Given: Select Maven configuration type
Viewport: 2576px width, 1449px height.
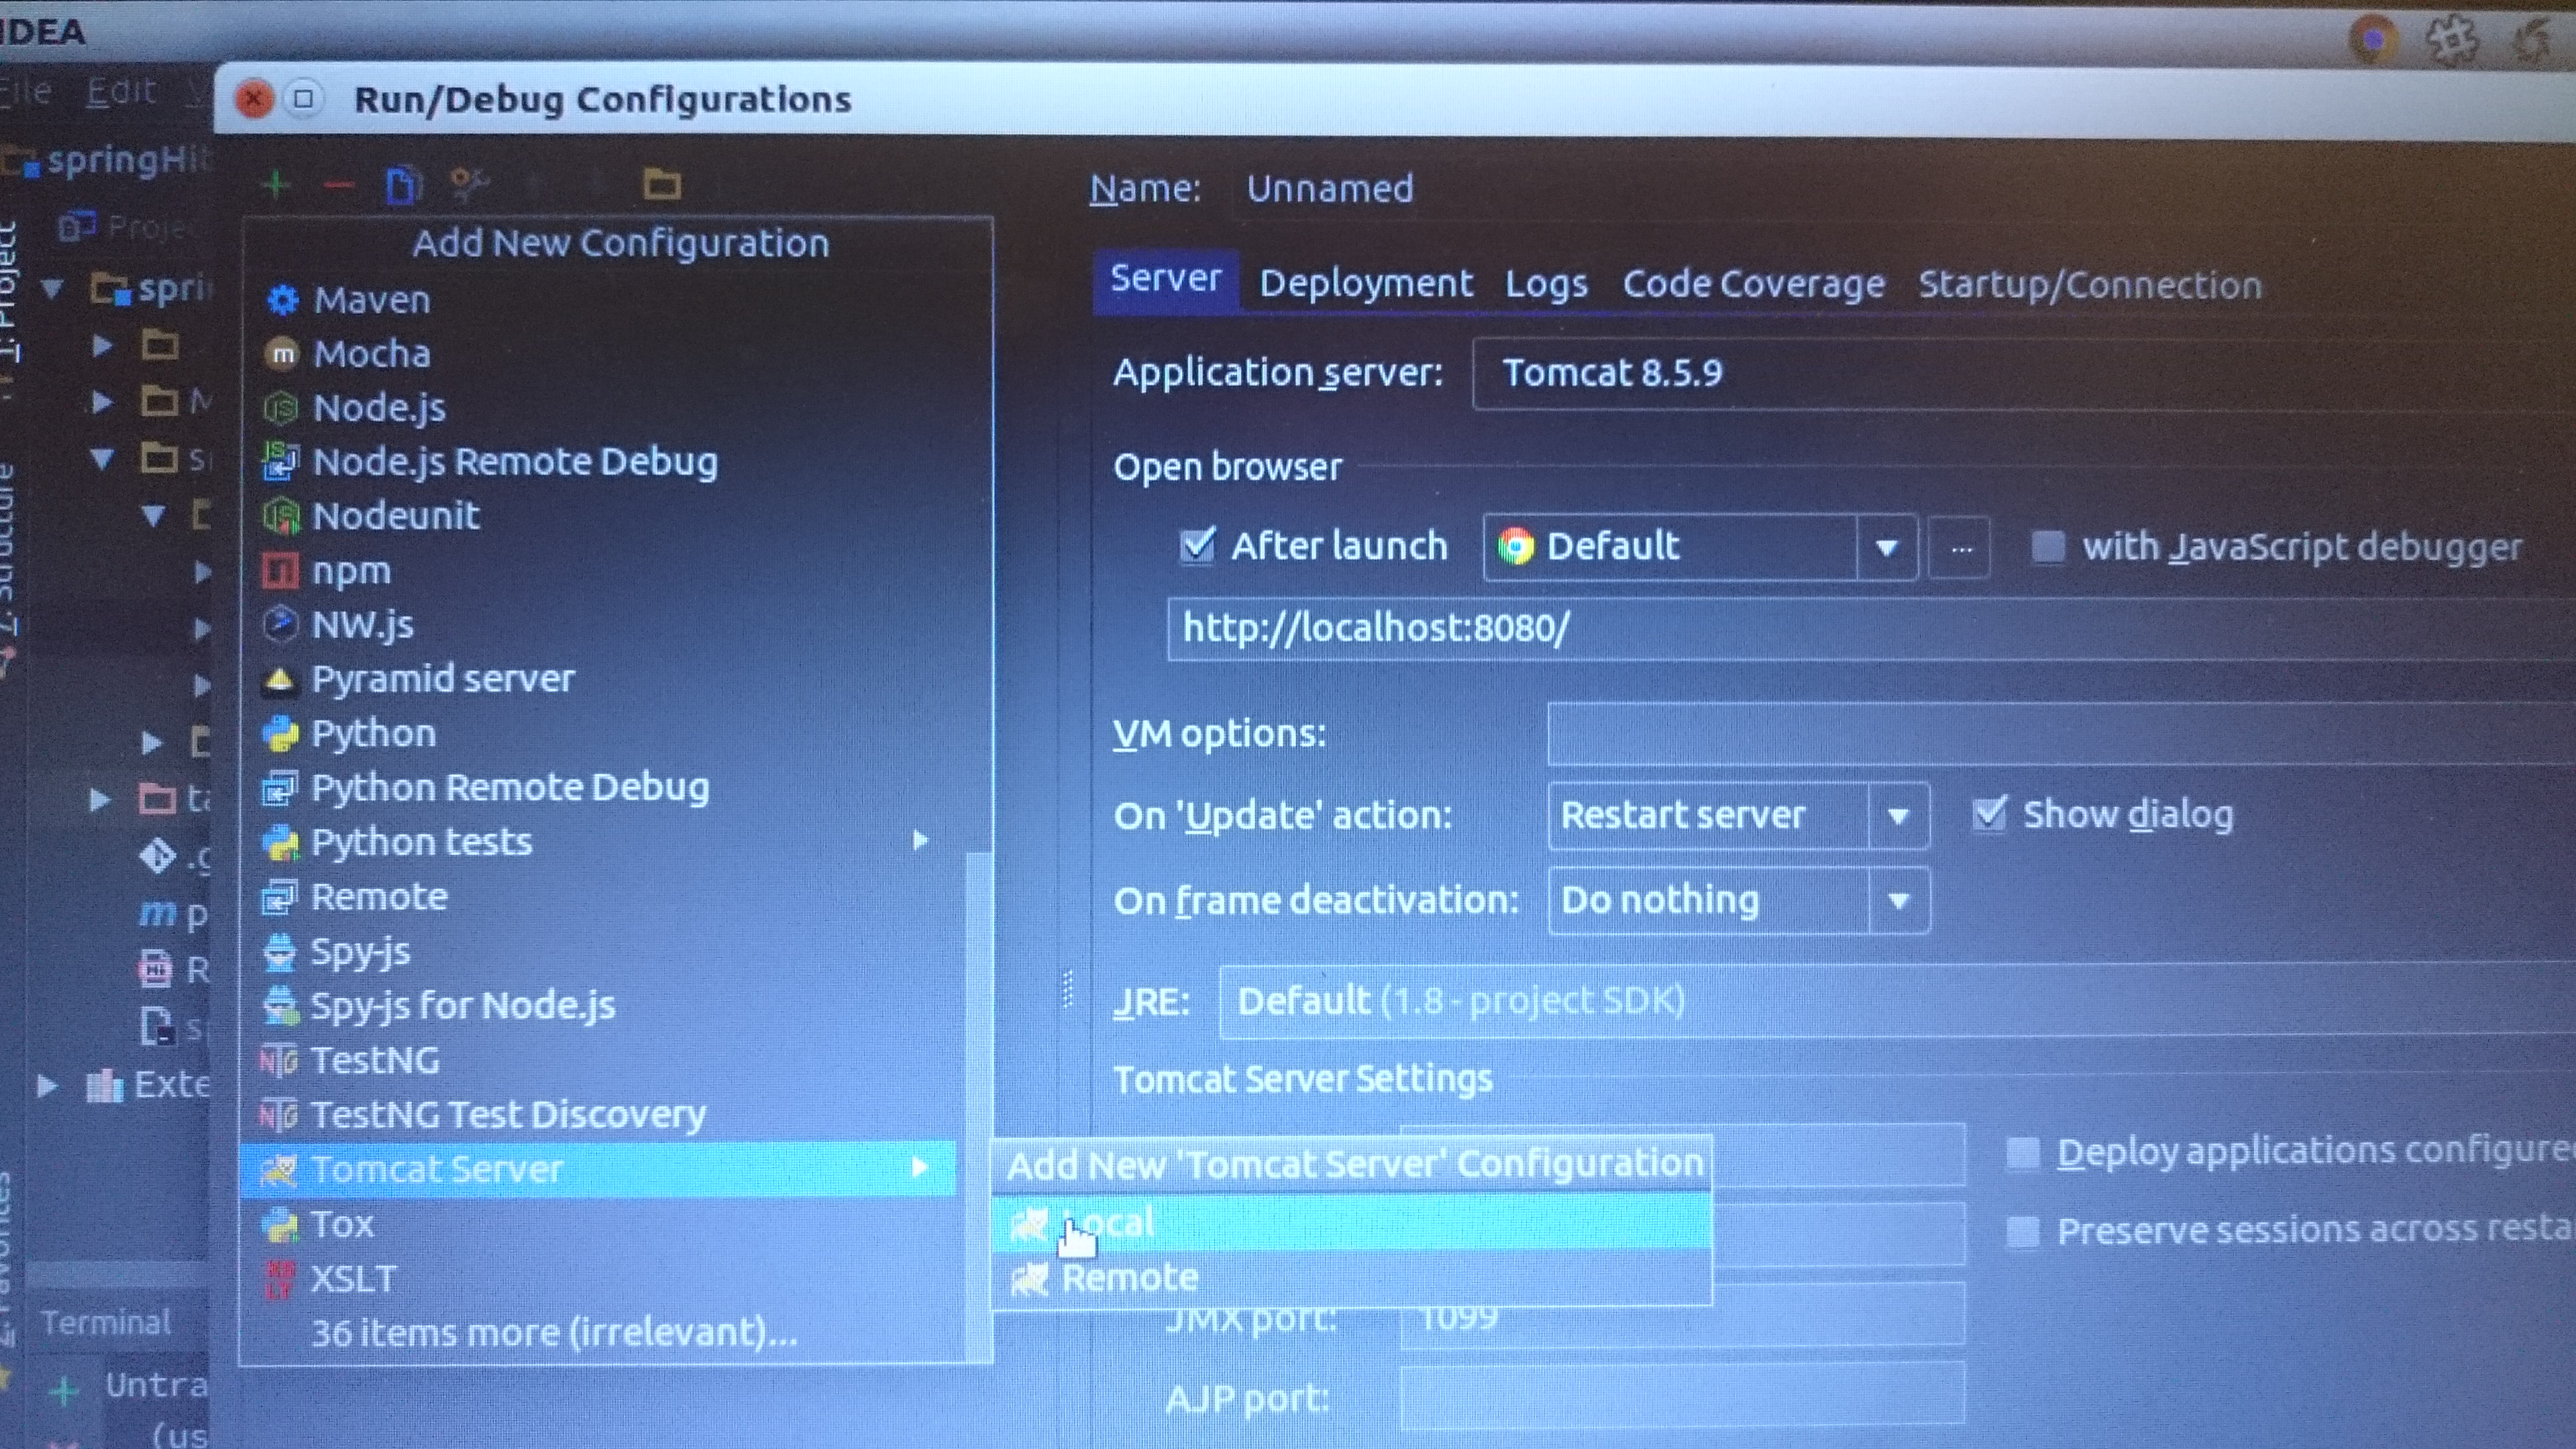Looking at the screenshot, I should pos(598,300).
